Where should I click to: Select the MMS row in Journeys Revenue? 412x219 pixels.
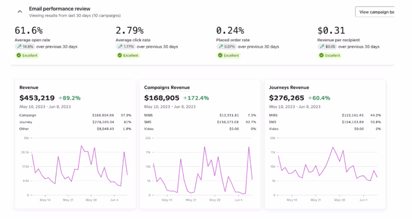tap(325, 115)
